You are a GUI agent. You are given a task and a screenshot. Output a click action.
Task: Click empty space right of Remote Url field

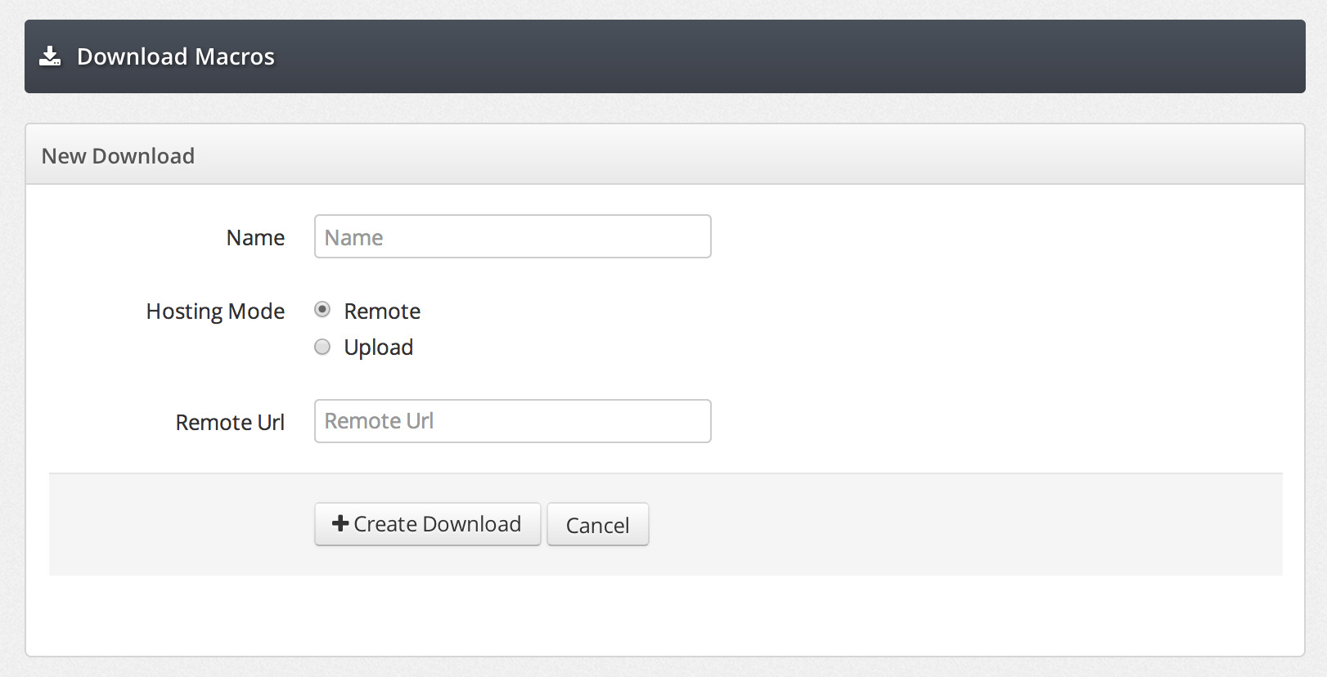click(x=982, y=421)
